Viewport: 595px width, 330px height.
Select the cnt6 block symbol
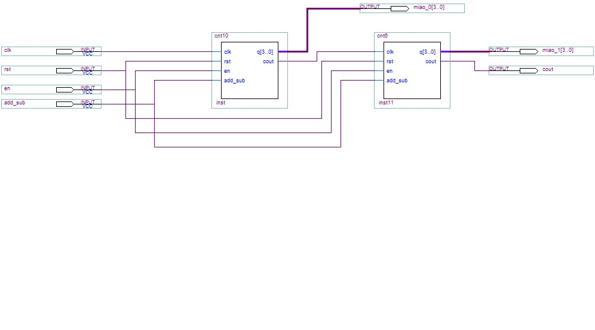(412, 70)
